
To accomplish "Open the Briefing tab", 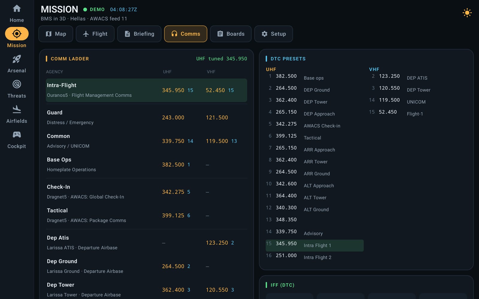I will [x=139, y=34].
